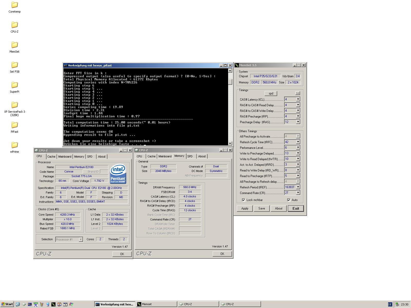Open the Command Rate (CR) dropdown

click(298, 193)
